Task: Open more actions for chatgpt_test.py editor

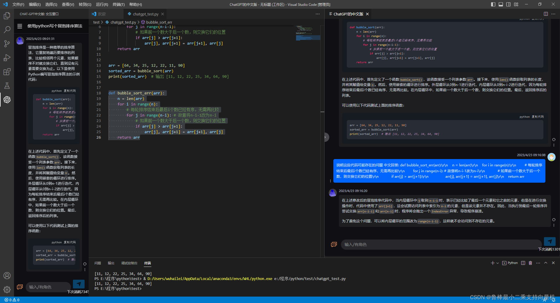Action: pos(318,14)
